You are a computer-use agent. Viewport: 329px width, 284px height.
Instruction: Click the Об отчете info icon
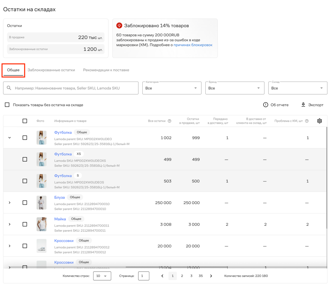266,105
